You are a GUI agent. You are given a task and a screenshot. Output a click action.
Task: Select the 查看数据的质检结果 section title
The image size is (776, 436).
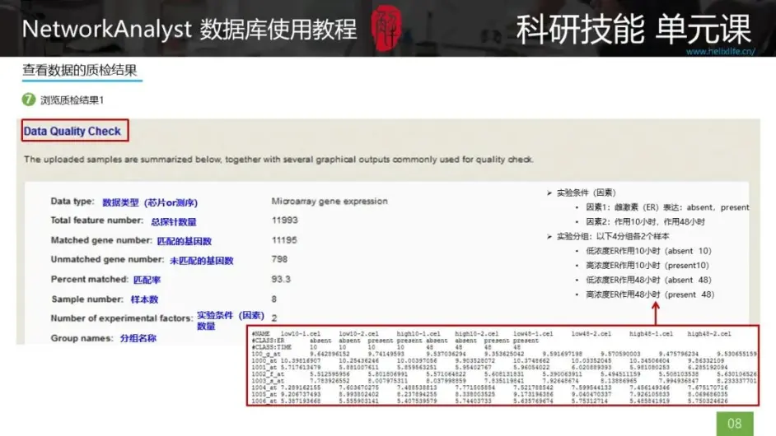coord(79,71)
